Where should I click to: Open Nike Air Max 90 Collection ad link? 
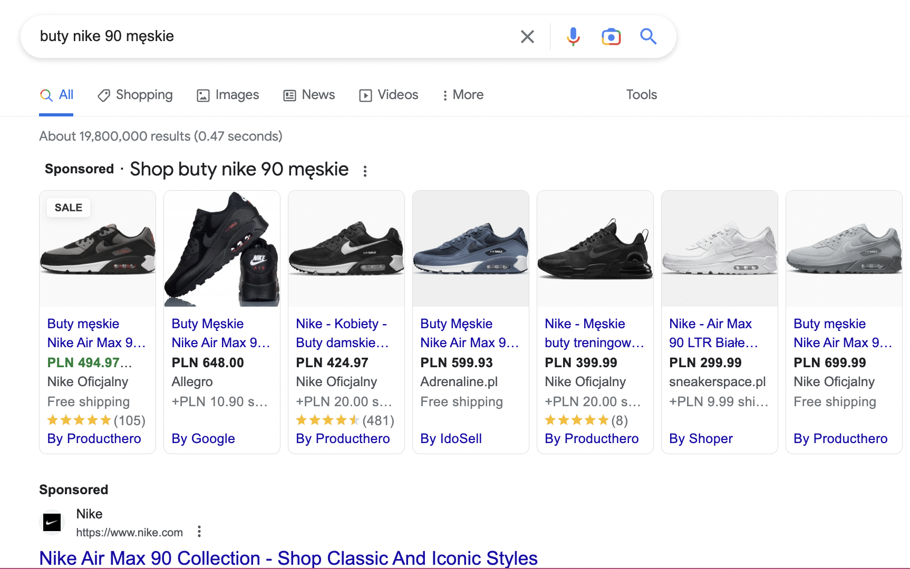point(288,557)
